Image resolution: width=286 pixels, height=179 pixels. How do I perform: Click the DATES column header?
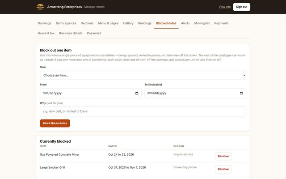click(x=112, y=146)
